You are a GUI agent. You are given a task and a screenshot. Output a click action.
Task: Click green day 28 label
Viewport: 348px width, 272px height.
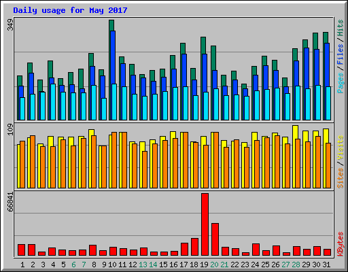pyautogui.click(x=296, y=265)
